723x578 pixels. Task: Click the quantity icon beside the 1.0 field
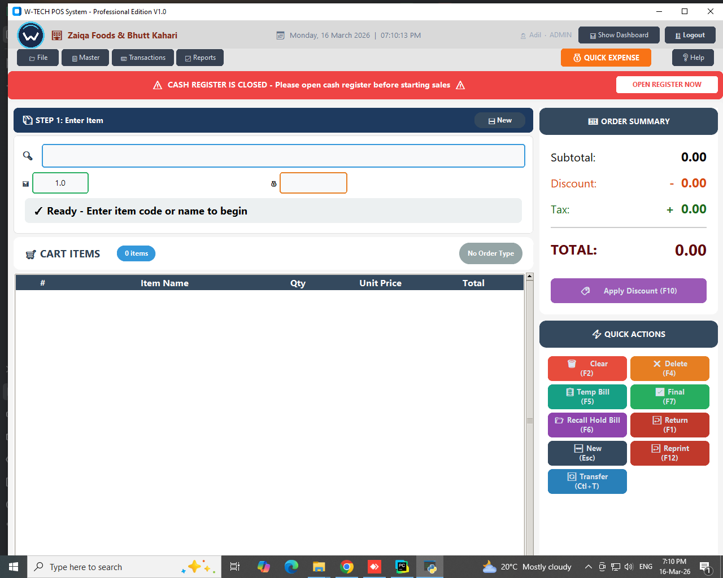(25, 183)
